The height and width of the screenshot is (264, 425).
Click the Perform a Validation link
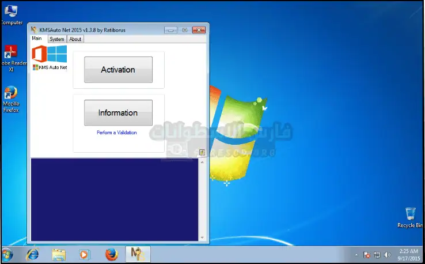117,133
